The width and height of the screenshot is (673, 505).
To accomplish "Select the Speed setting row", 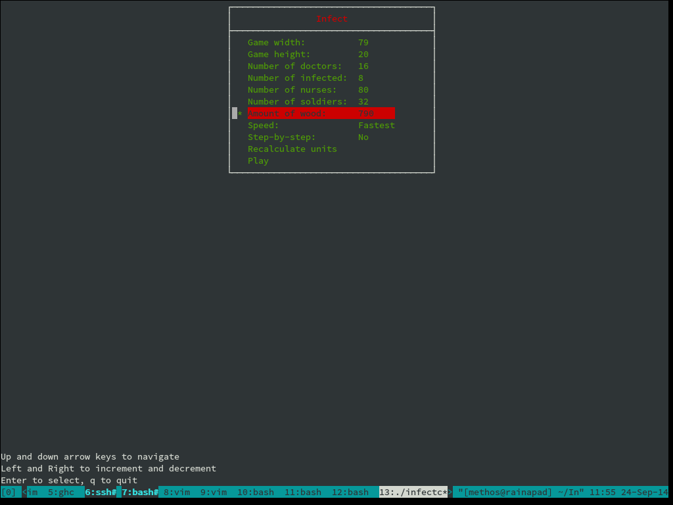I will pyautogui.click(x=321, y=126).
